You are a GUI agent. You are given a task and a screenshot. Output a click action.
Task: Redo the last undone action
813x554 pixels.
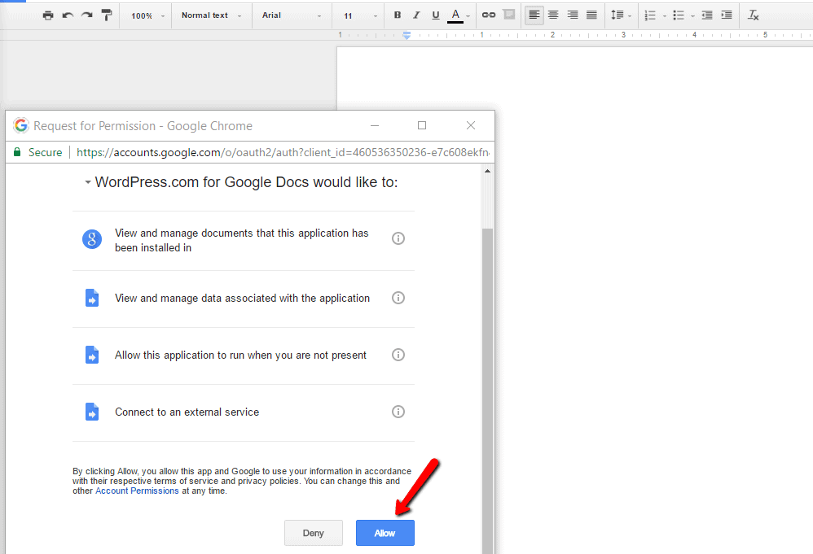point(87,15)
